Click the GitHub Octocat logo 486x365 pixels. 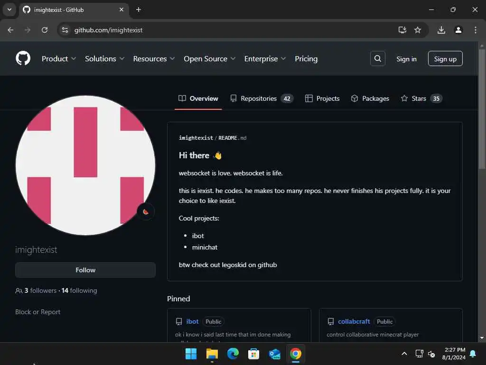click(23, 58)
